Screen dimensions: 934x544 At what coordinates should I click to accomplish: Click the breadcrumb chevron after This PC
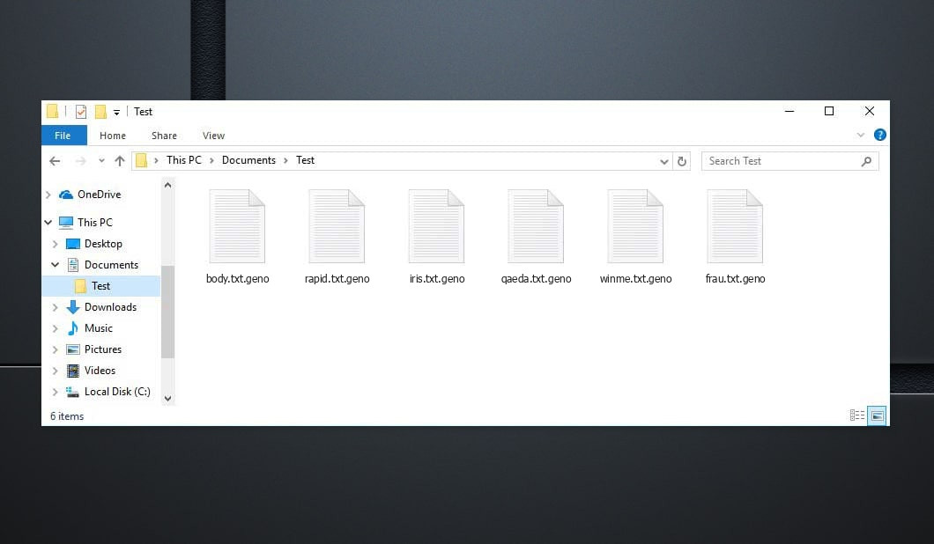(x=211, y=161)
